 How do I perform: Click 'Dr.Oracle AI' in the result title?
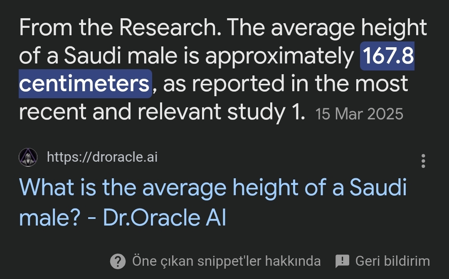tap(165, 218)
